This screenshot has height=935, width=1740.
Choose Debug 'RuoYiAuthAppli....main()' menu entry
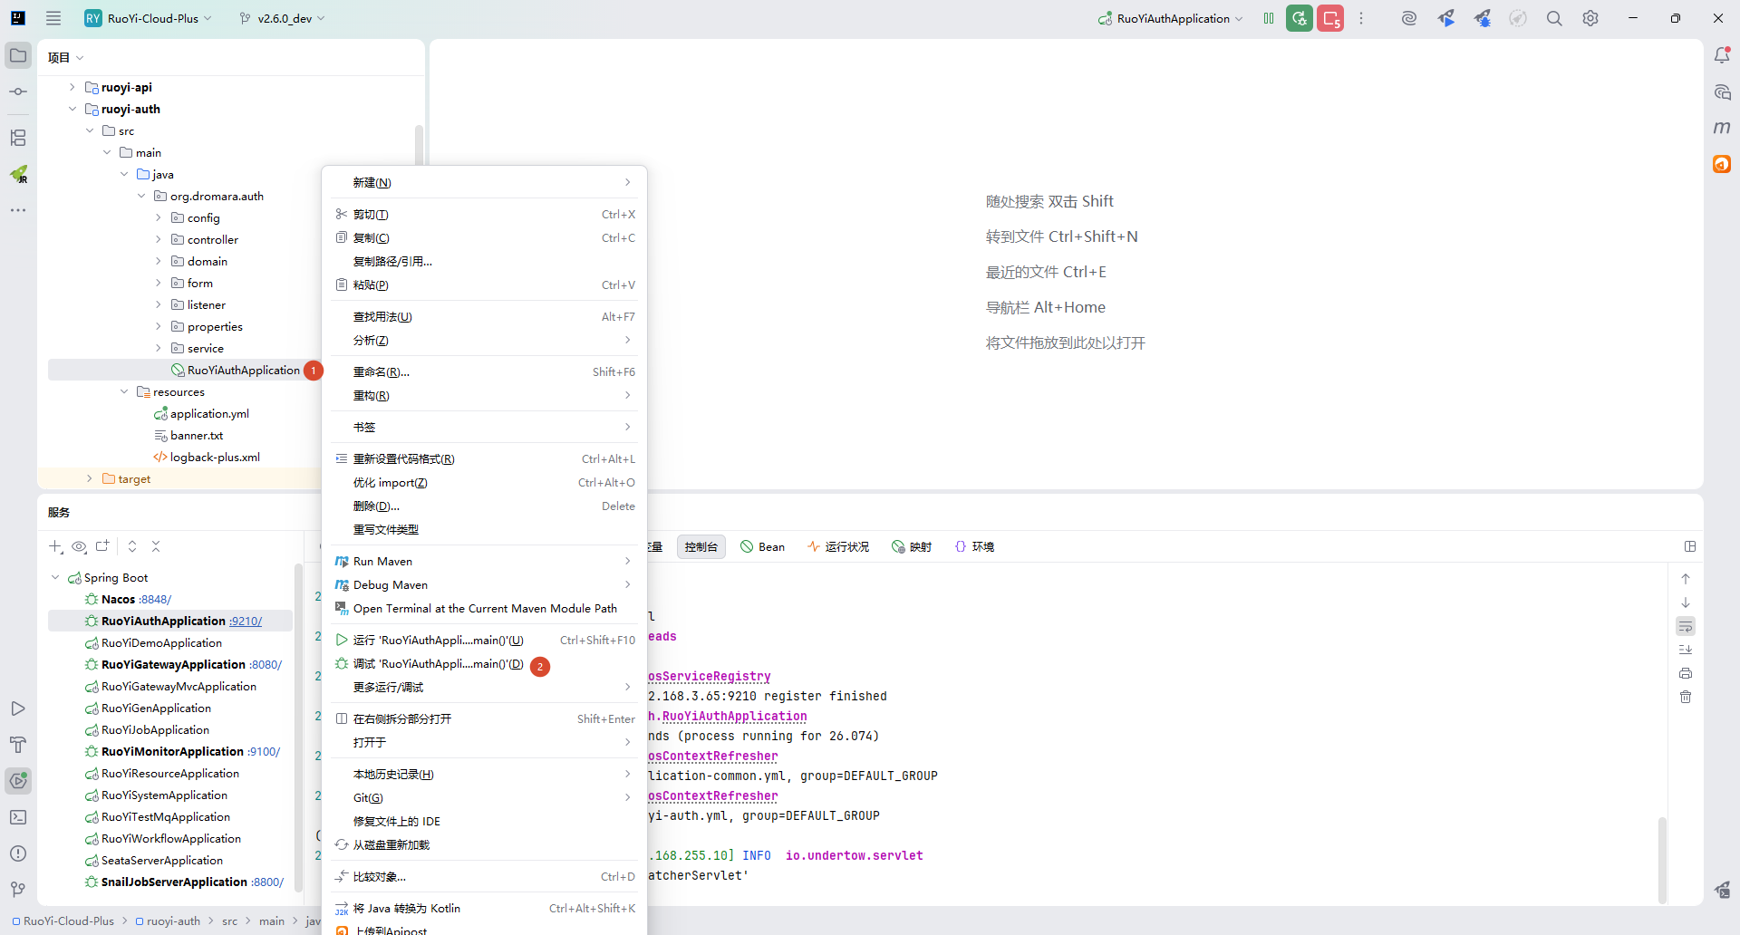tap(438, 664)
